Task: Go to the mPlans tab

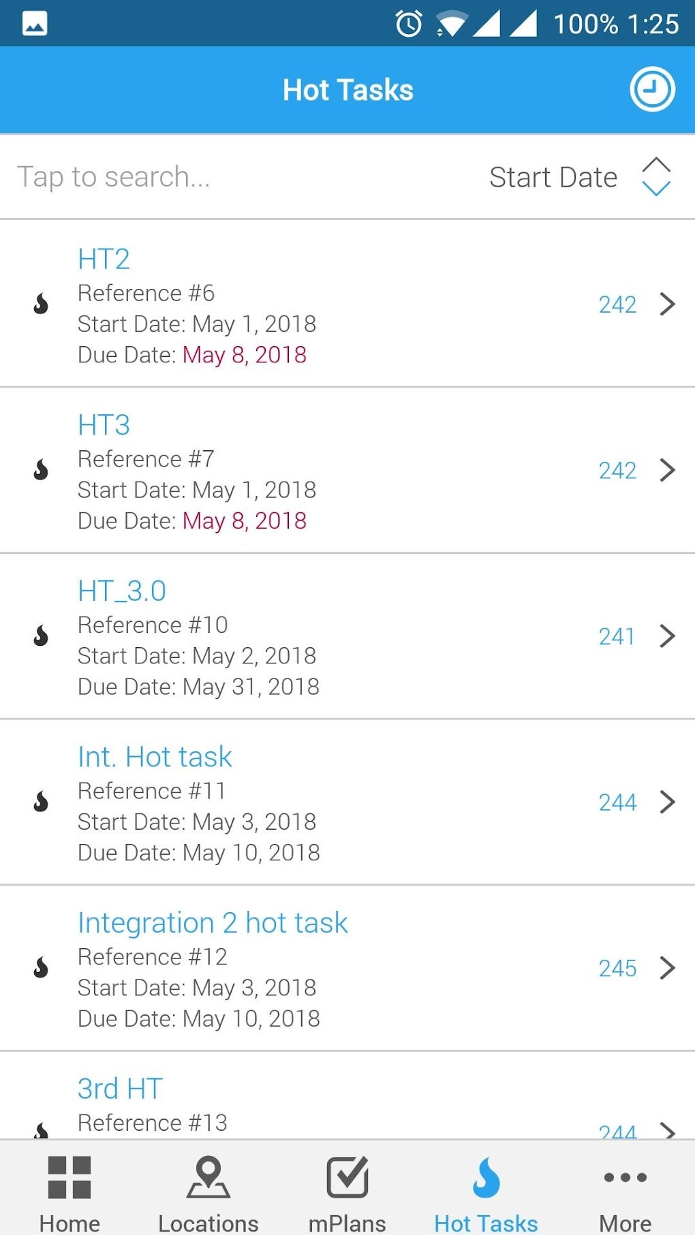Action: pyautogui.click(x=347, y=1192)
